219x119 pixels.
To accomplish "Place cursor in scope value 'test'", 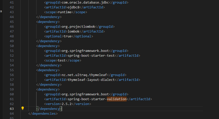I will (62, 61).
